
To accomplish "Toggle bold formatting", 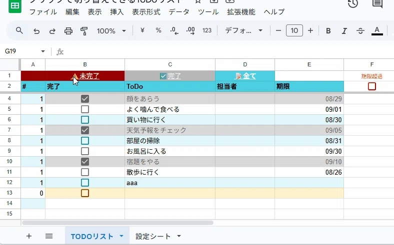I will click(x=328, y=31).
